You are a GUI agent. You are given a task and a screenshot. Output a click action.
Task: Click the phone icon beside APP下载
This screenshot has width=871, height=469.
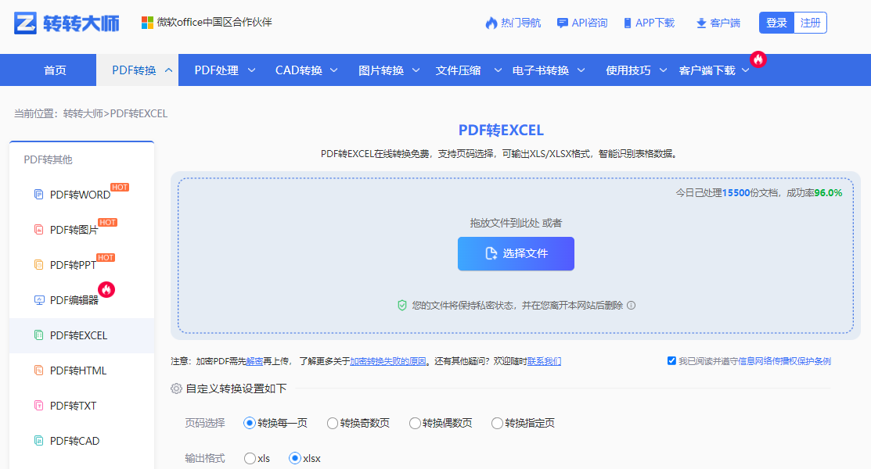coord(627,23)
